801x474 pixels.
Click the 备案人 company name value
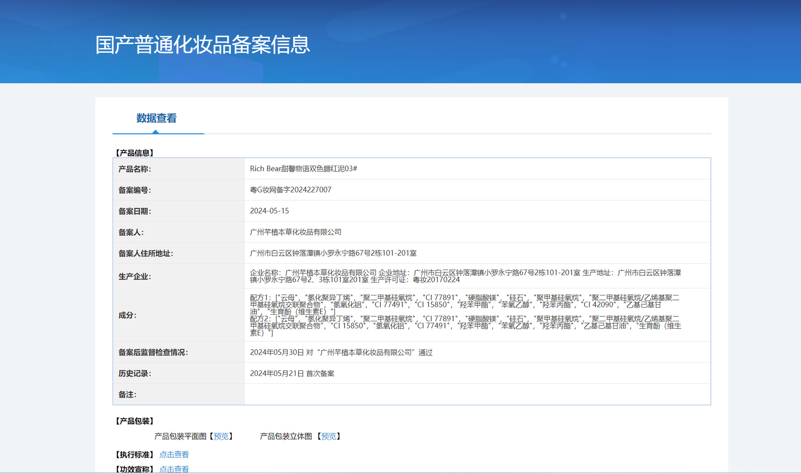(295, 232)
